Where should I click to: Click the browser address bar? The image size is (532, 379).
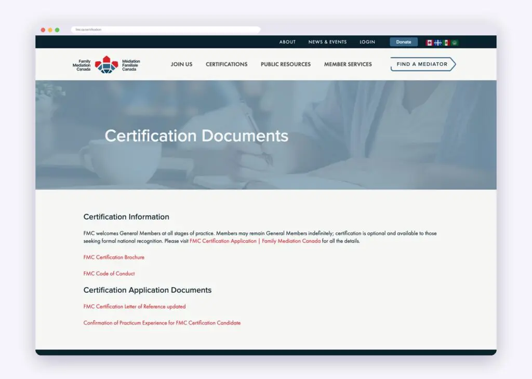click(x=166, y=30)
